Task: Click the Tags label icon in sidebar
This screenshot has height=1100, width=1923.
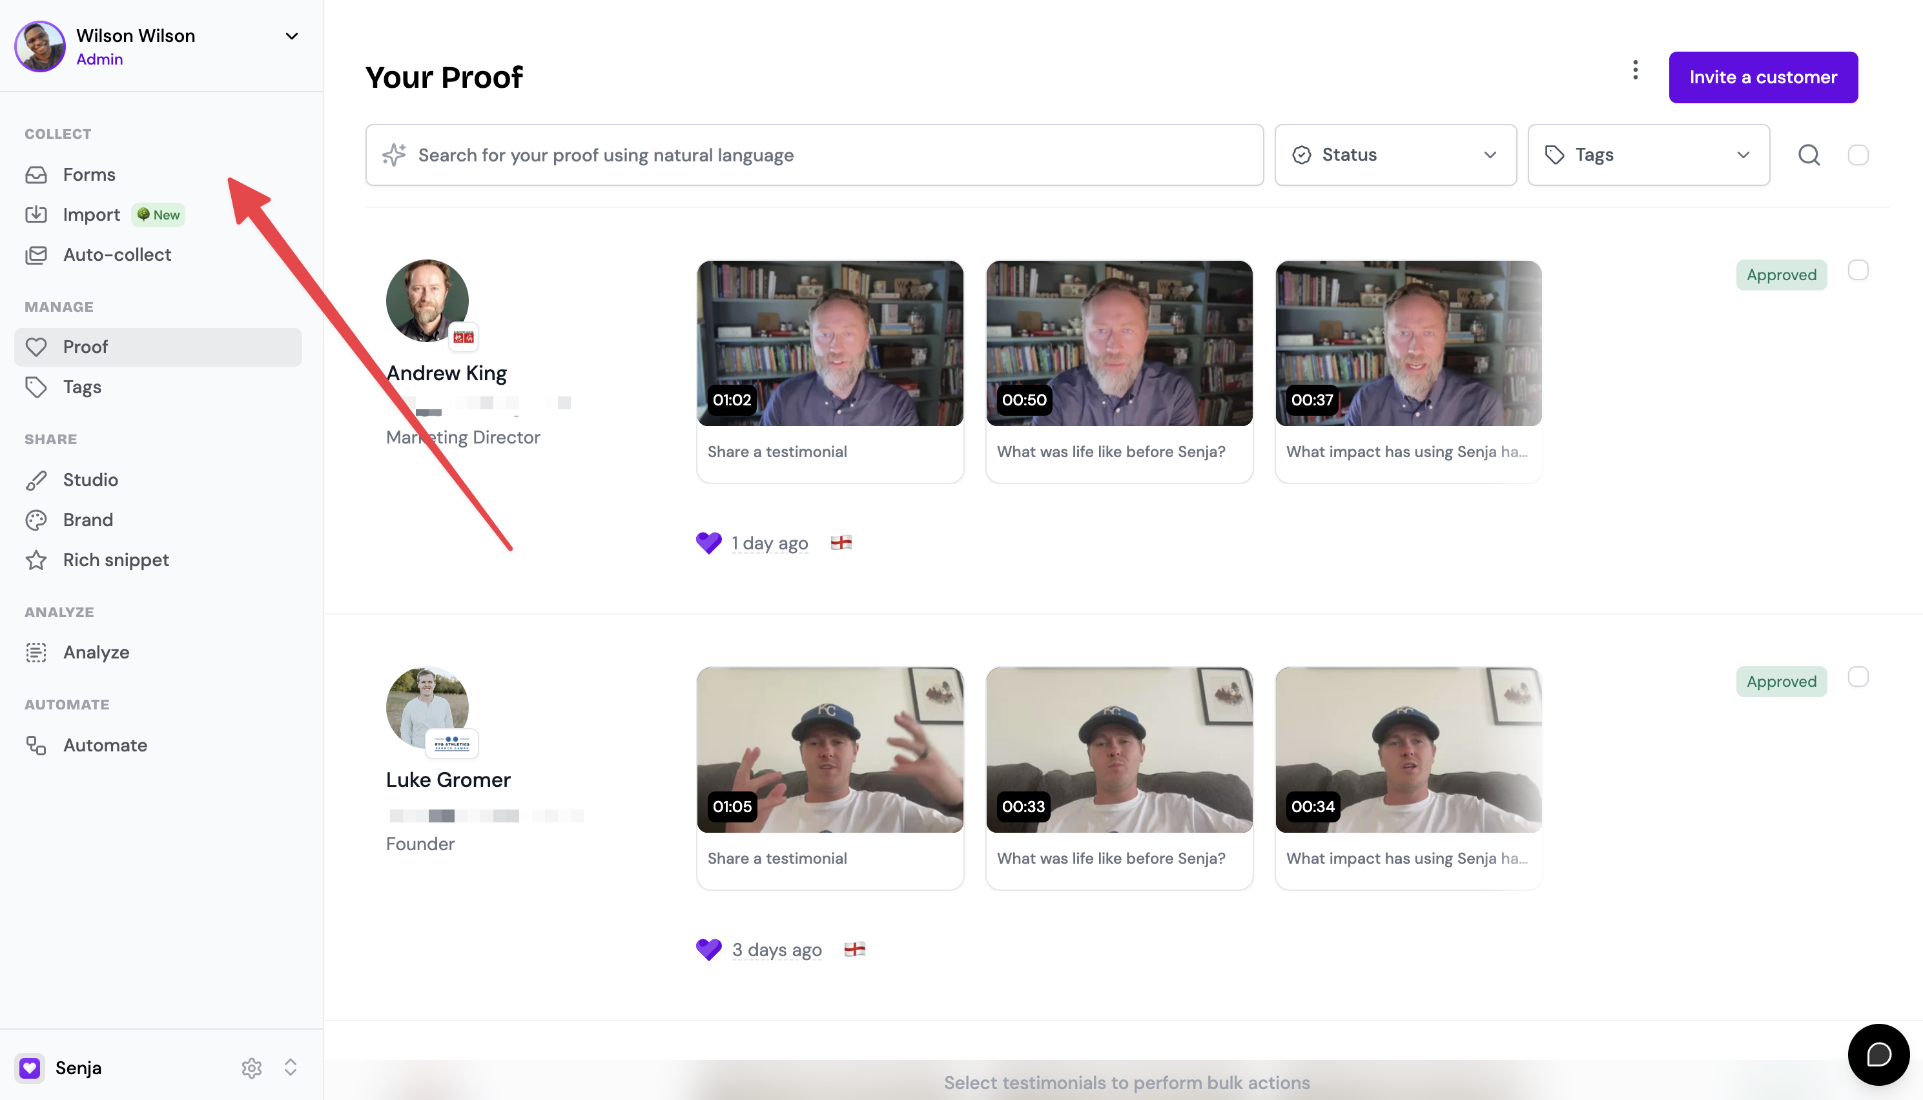Action: [x=36, y=387]
